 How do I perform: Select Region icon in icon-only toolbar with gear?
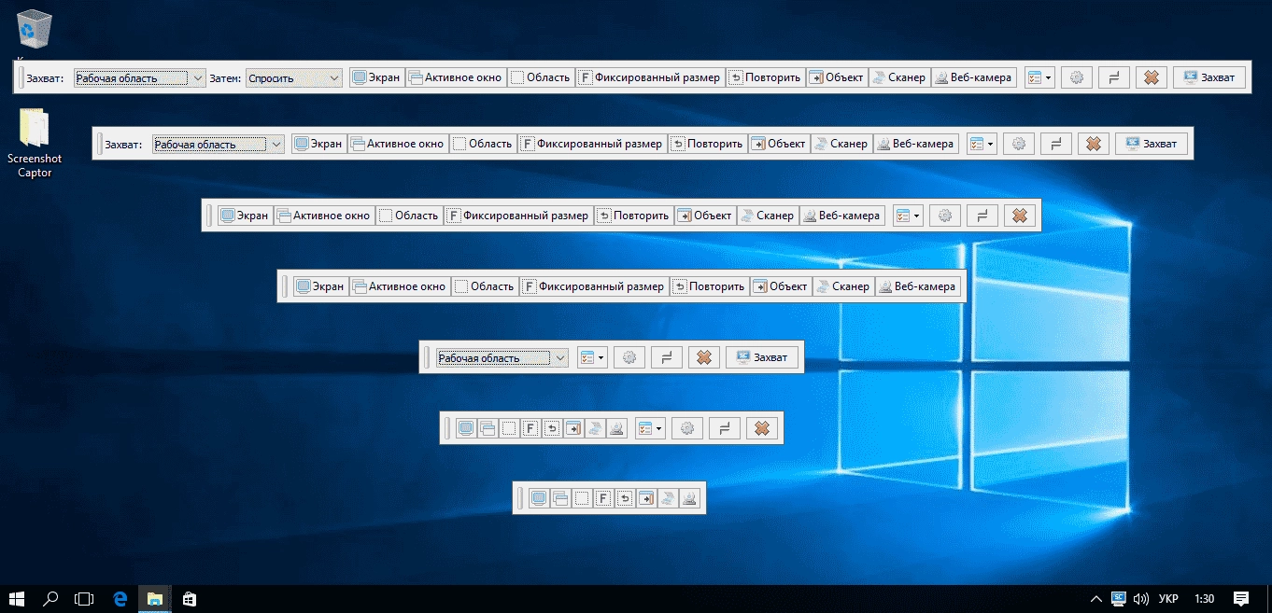pyautogui.click(x=509, y=428)
